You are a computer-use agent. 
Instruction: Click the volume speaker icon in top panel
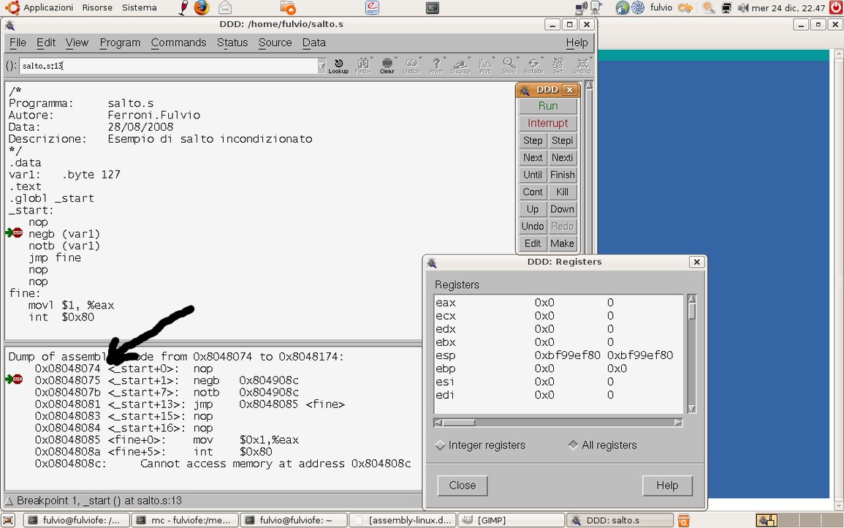coord(743,7)
